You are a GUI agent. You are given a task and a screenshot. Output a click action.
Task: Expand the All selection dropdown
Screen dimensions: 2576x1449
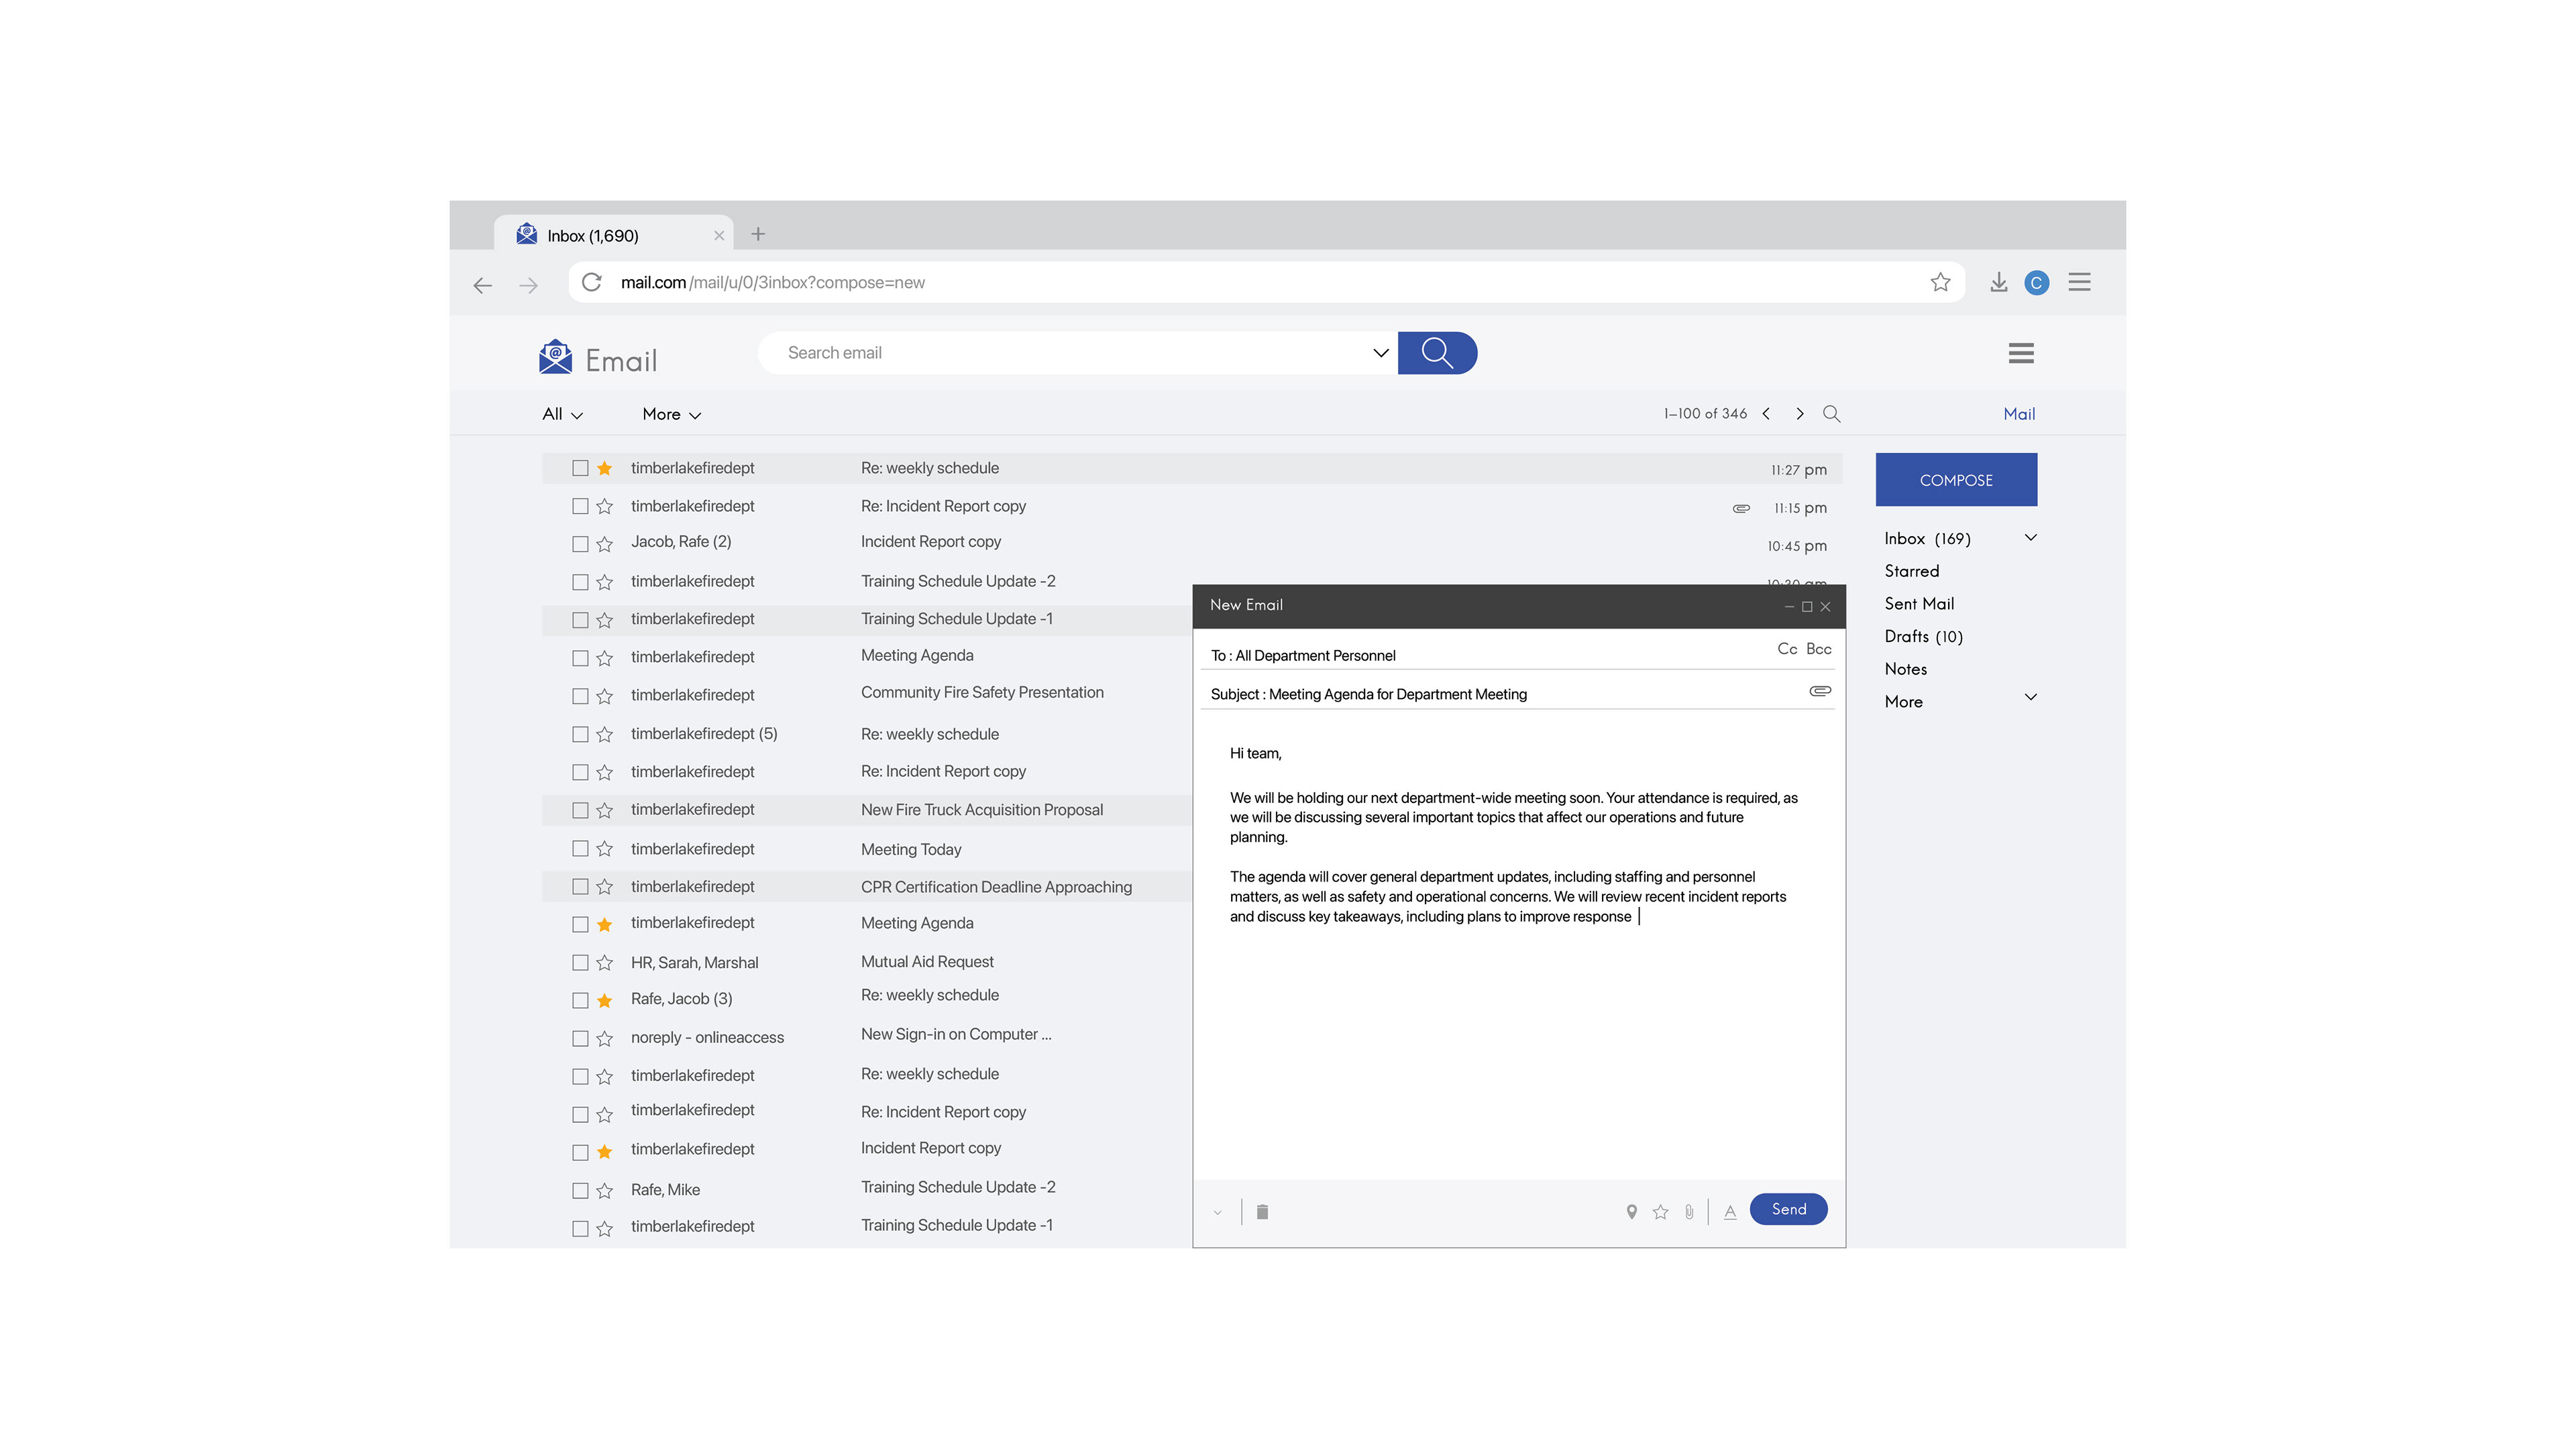point(562,414)
